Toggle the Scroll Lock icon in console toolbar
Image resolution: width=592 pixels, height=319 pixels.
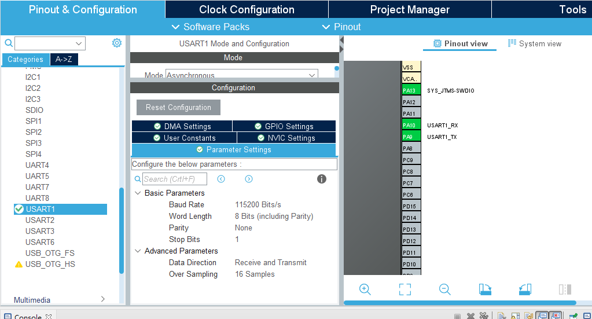[x=516, y=316]
